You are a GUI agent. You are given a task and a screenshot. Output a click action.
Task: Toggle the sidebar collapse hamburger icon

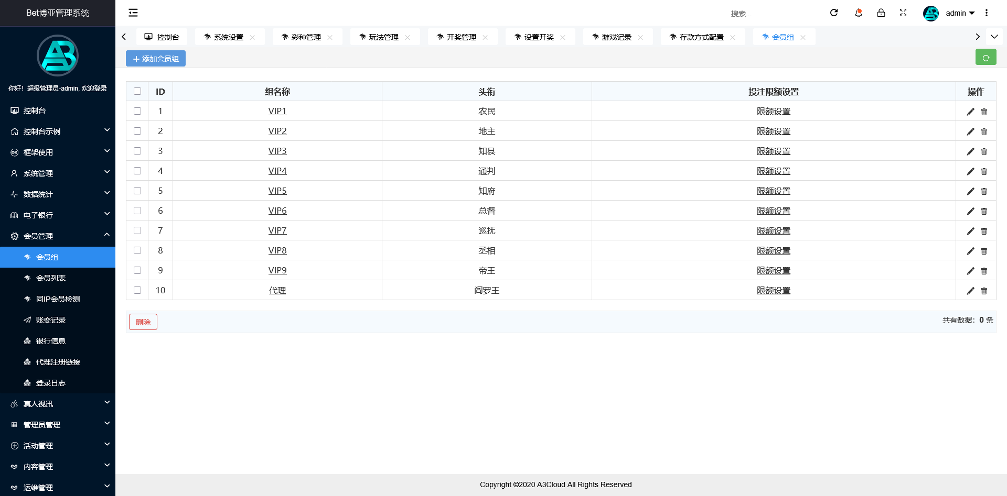pyautogui.click(x=133, y=13)
